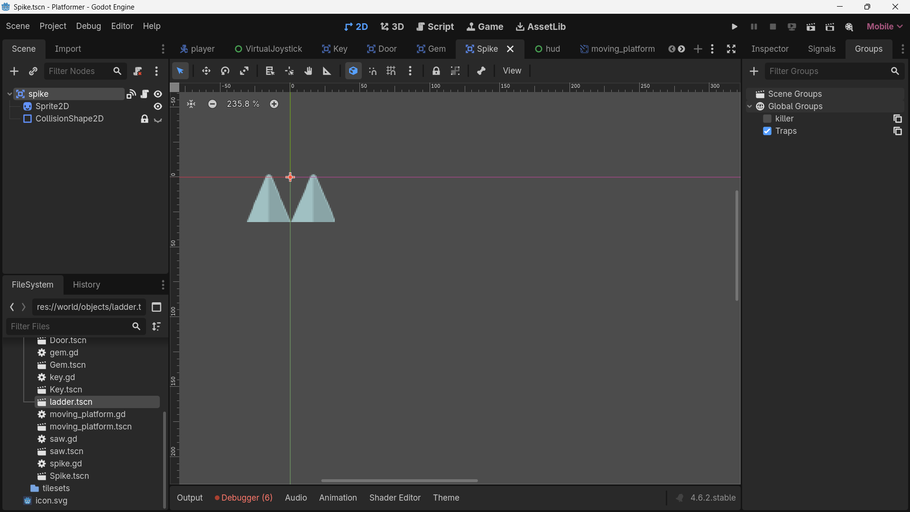Switch to the Script workspace
The image size is (910, 512).
tap(435, 27)
